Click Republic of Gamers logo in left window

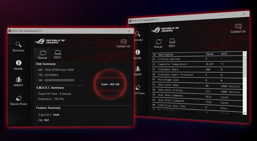click(x=50, y=41)
